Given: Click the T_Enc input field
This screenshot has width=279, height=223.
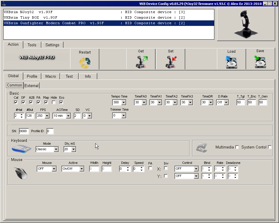Looking at the screenshot, I should coord(252,102).
